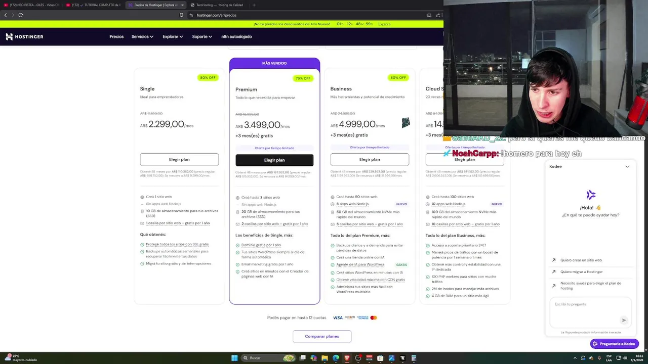The width and height of the screenshot is (648, 364).
Task: Click Preguntarle a Kodee button
Action: click(x=614, y=344)
